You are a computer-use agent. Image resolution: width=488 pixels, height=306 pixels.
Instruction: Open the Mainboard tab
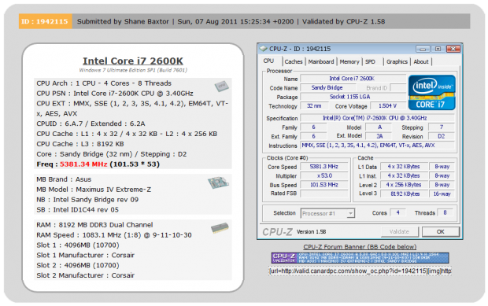pos(321,61)
